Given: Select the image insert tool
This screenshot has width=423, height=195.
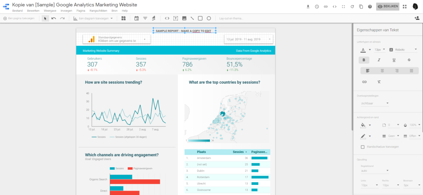Looking at the screenshot, I should click(x=184, y=18).
